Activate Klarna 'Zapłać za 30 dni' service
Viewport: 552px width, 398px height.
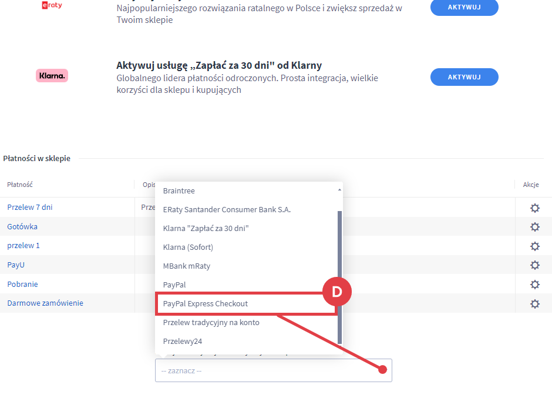tap(464, 77)
